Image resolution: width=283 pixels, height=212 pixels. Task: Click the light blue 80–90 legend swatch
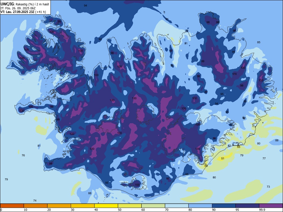(200, 206)
